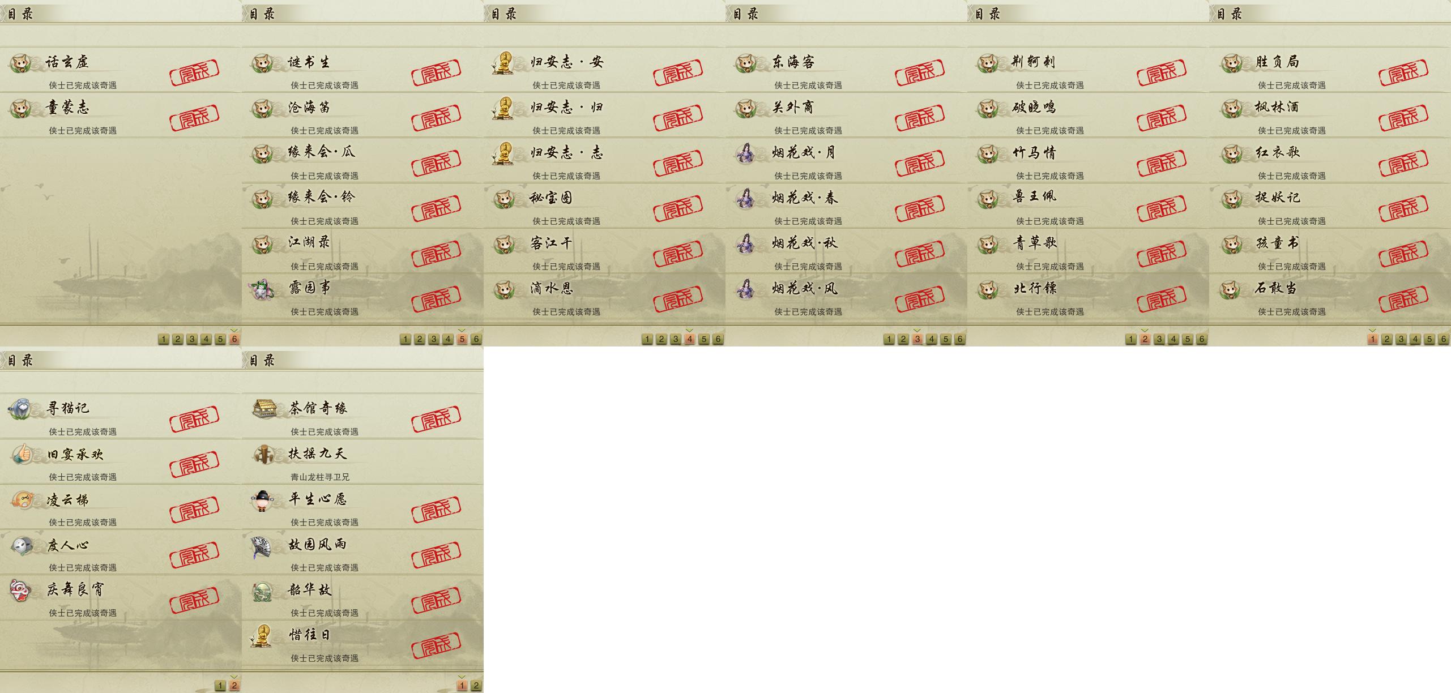Click the wooden pillar icon beside 扶摇九天
1451x693 pixels.
263,454
